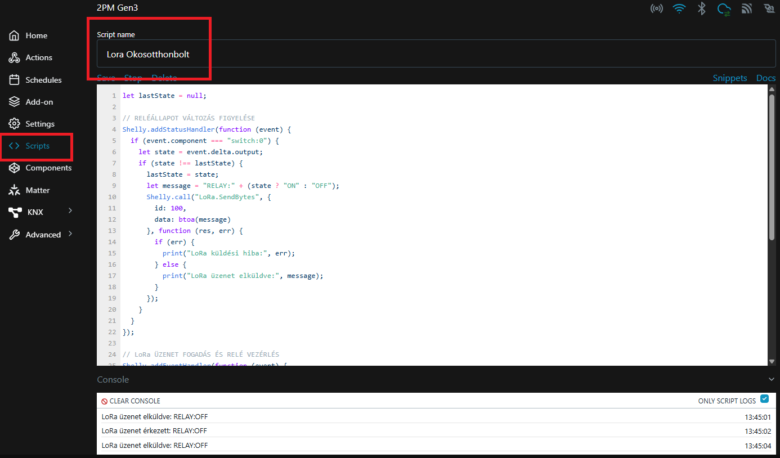This screenshot has height=458, width=780.
Task: Expand the Advanced submenu chevron
Action: click(70, 233)
